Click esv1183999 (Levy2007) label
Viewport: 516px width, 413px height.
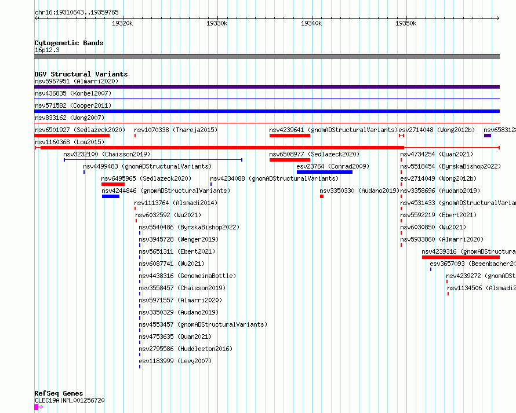point(175,361)
